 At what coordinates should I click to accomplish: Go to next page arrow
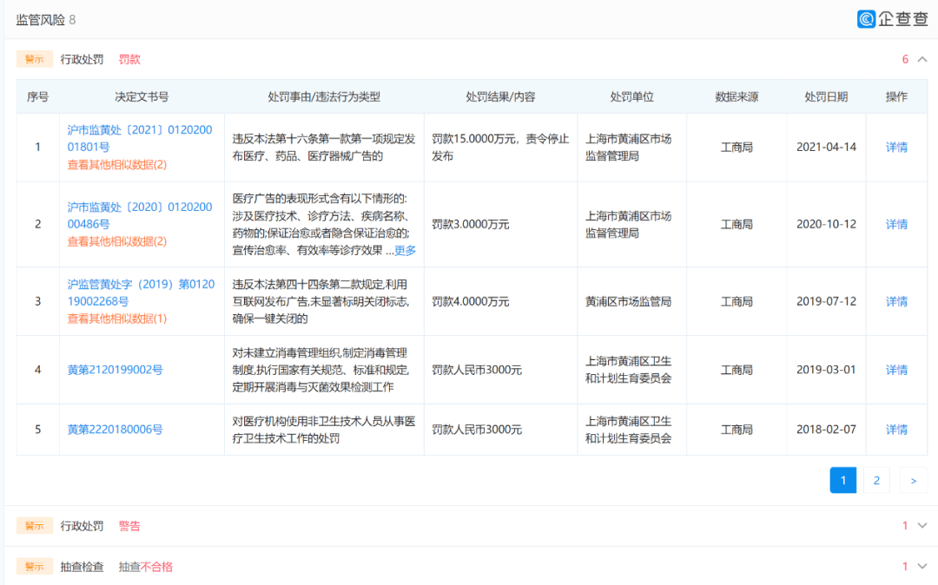coord(914,481)
